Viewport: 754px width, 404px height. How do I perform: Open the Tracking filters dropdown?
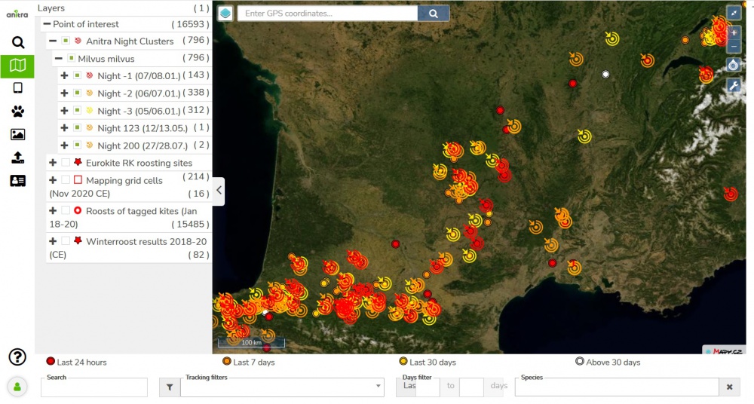(x=282, y=387)
